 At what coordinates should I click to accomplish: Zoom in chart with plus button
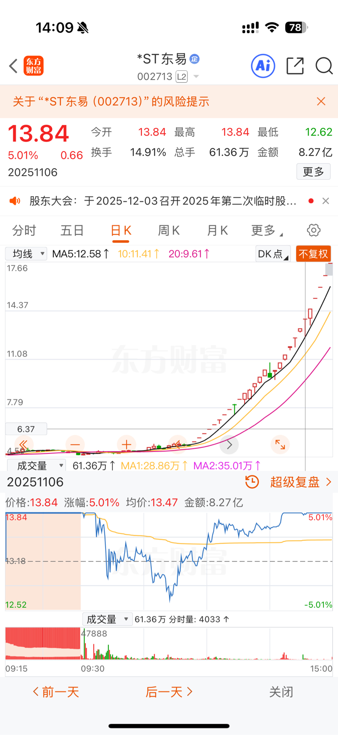point(126,445)
